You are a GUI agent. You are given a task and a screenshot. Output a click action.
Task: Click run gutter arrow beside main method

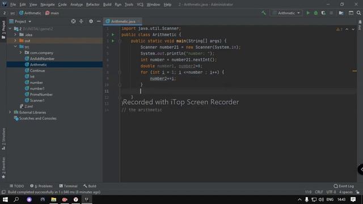tap(113, 41)
